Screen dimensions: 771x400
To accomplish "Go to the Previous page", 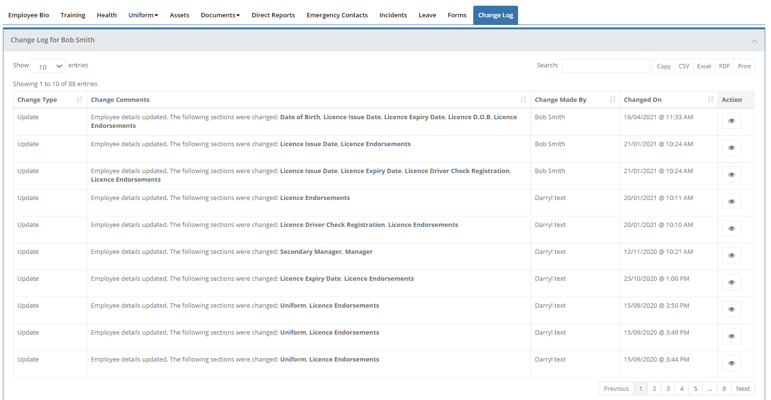I will coord(616,388).
